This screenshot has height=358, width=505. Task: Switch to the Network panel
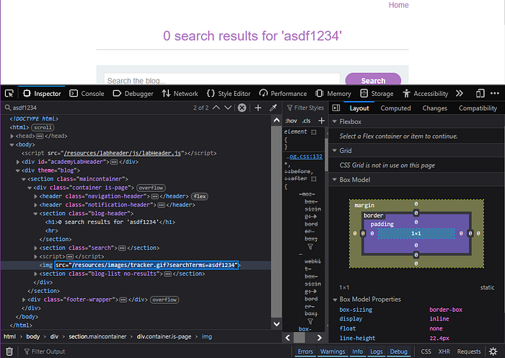coord(180,93)
